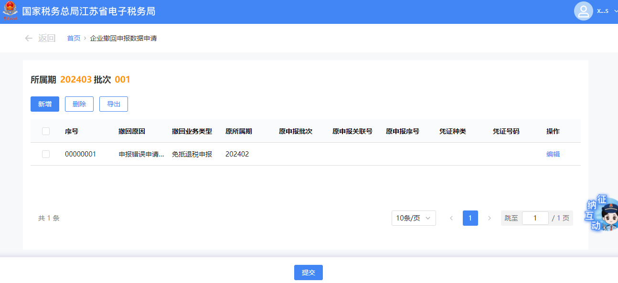Click the 新增 button

click(x=45, y=104)
